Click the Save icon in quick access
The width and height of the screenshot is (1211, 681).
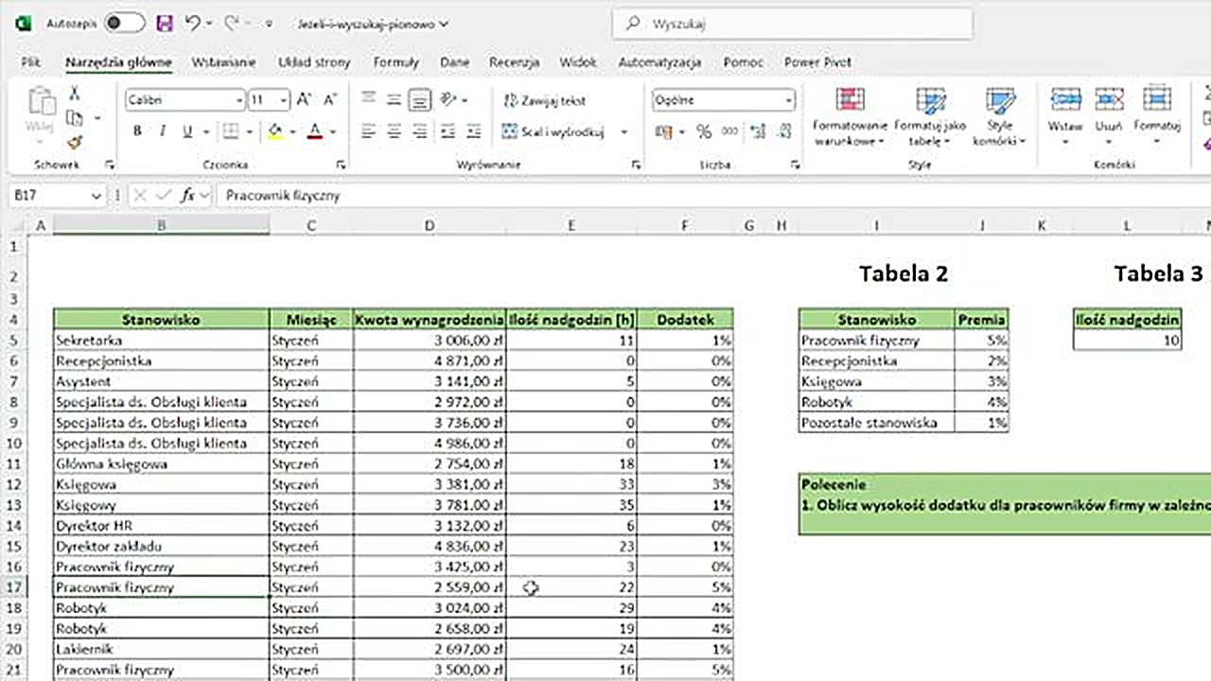point(164,23)
